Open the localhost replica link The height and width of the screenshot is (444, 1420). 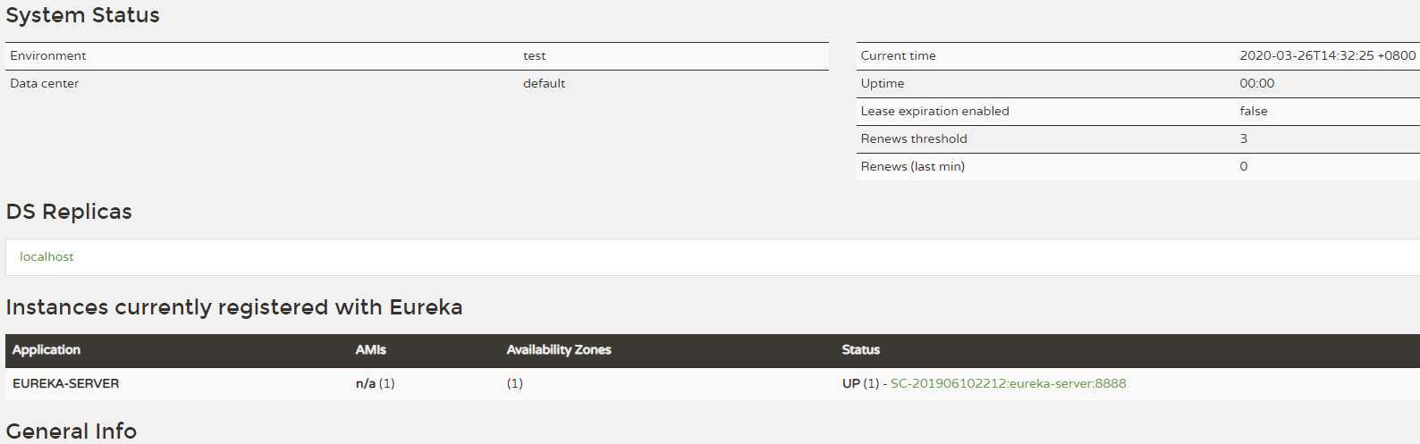[46, 256]
